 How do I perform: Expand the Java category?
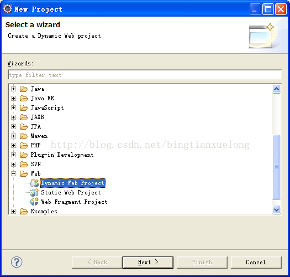13,89
